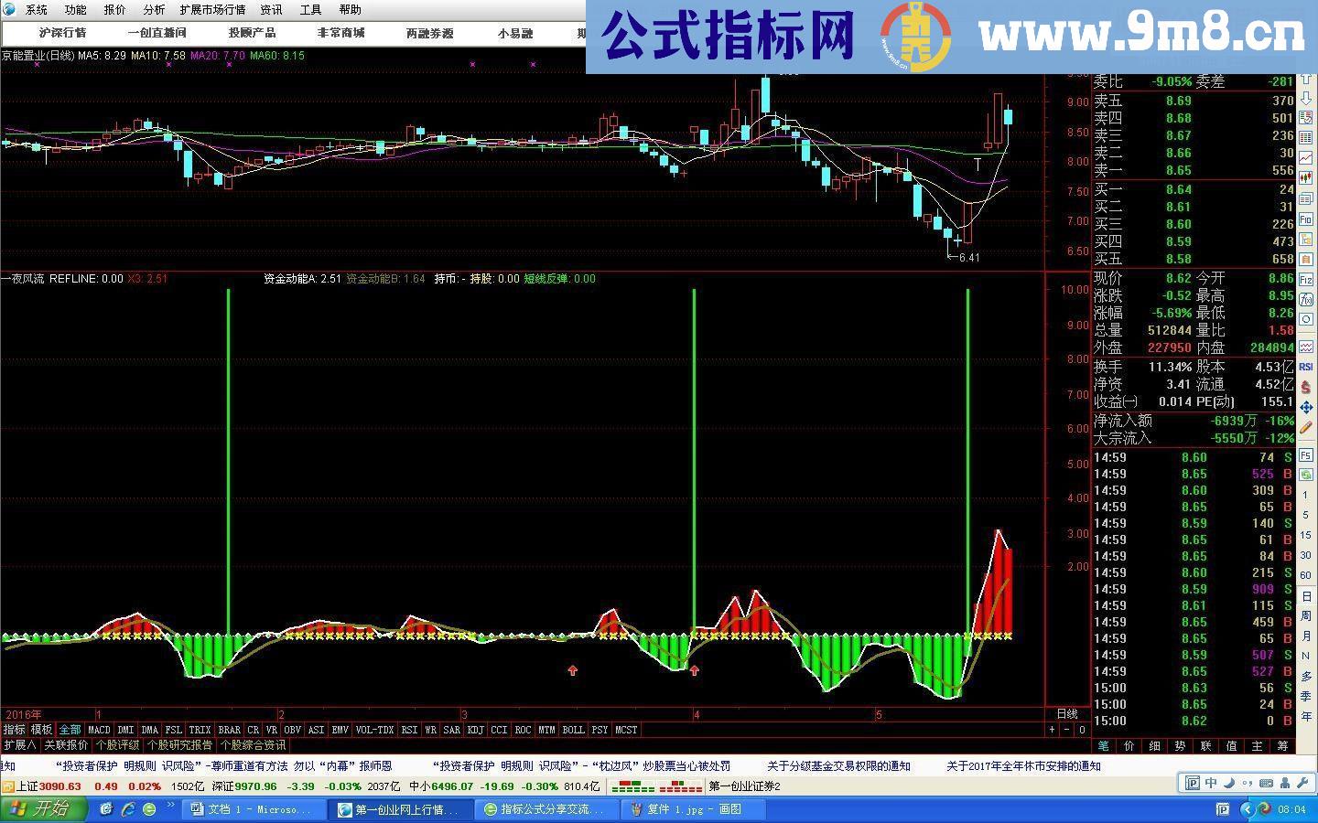The height and width of the screenshot is (823, 1318).
Task: Select the 复件 1.jpg 画图 taskbar window
Action: (x=691, y=808)
